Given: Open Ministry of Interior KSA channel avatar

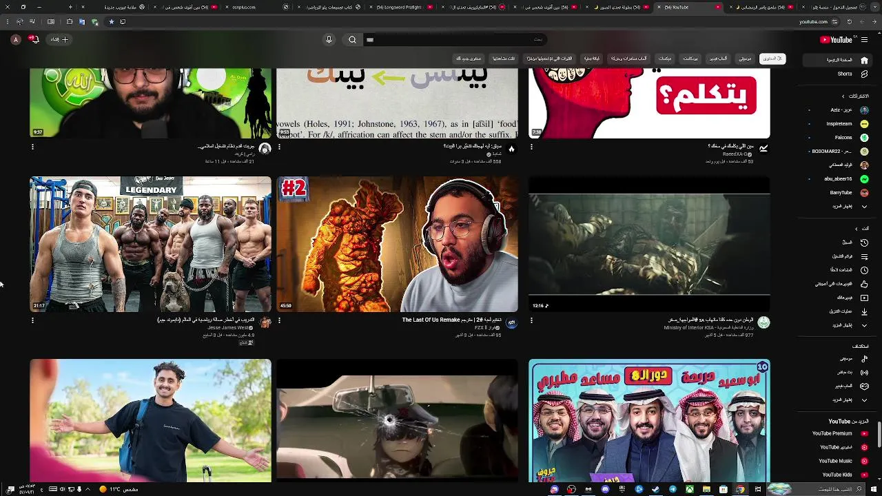Looking at the screenshot, I should click(763, 322).
